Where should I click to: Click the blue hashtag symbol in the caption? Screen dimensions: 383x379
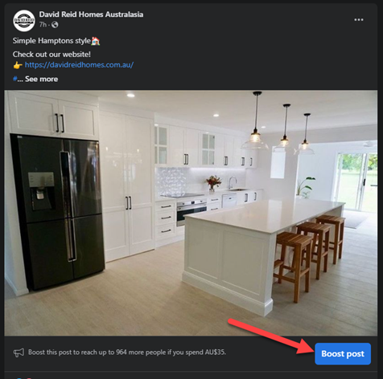click(14, 79)
